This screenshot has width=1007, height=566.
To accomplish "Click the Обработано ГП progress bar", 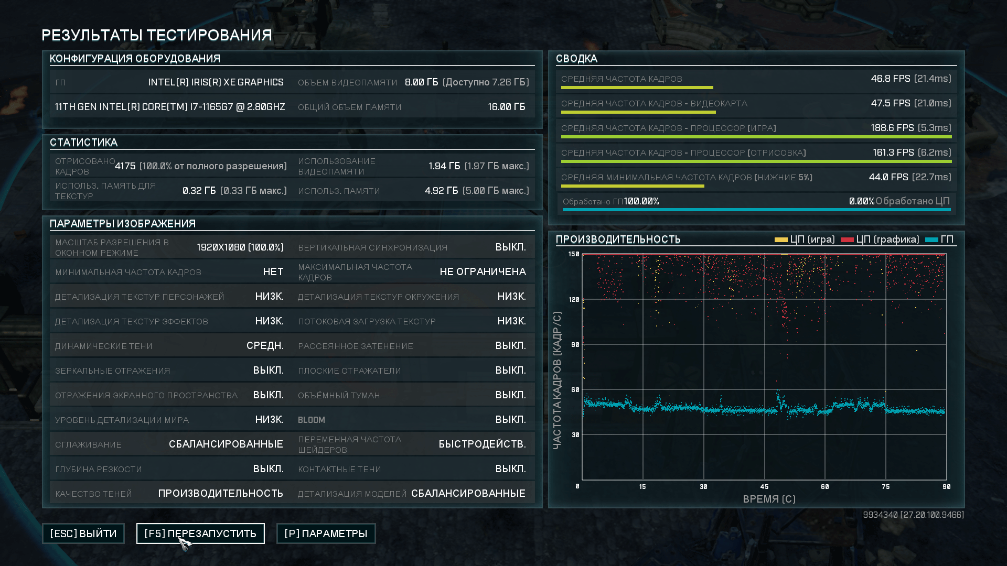I will (x=756, y=210).
